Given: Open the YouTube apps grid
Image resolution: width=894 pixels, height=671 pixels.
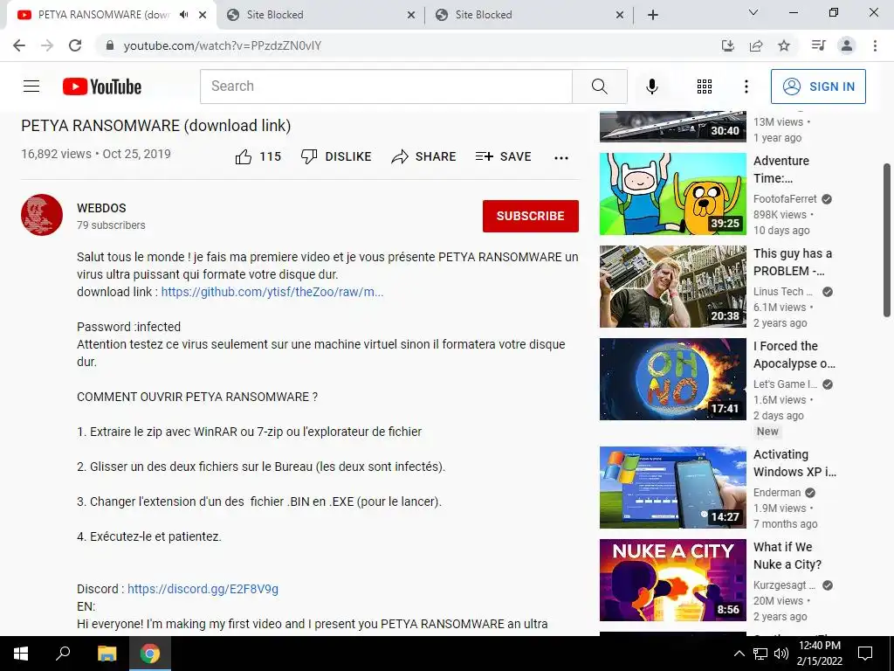Looking at the screenshot, I should pyautogui.click(x=705, y=86).
